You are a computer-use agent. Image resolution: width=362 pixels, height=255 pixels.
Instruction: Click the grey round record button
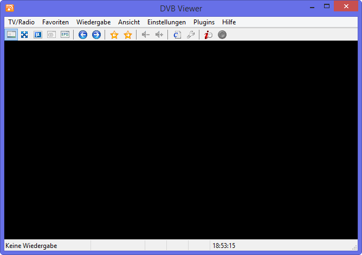click(222, 35)
